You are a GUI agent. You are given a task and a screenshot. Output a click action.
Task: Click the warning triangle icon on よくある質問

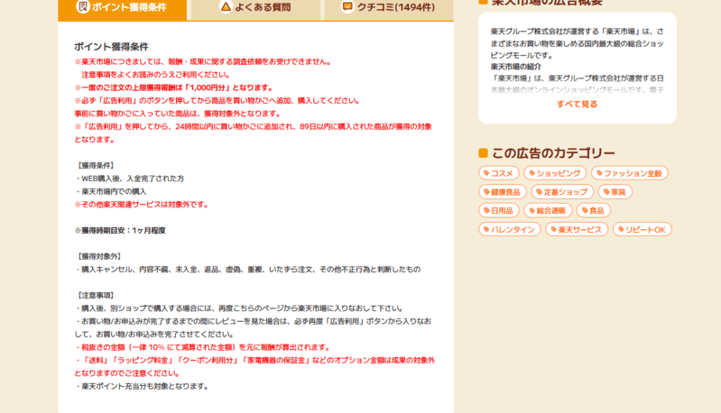coord(225,7)
